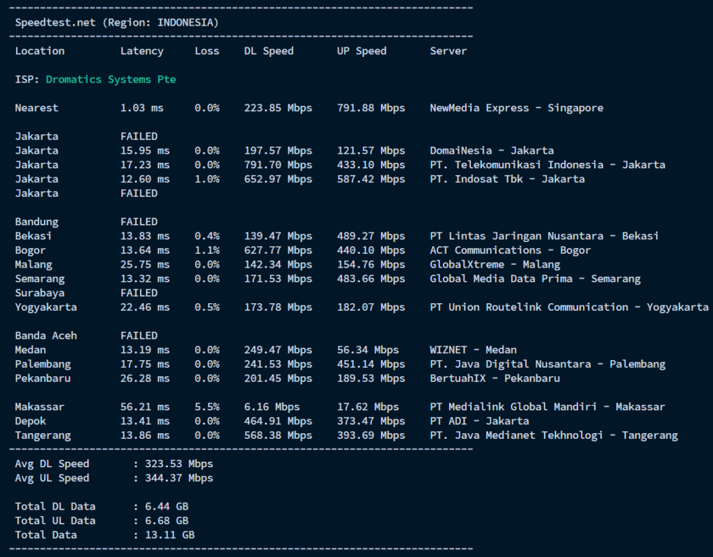Select average upload value '344.37 Mbps'
The width and height of the screenshot is (713, 557).
click(x=179, y=478)
